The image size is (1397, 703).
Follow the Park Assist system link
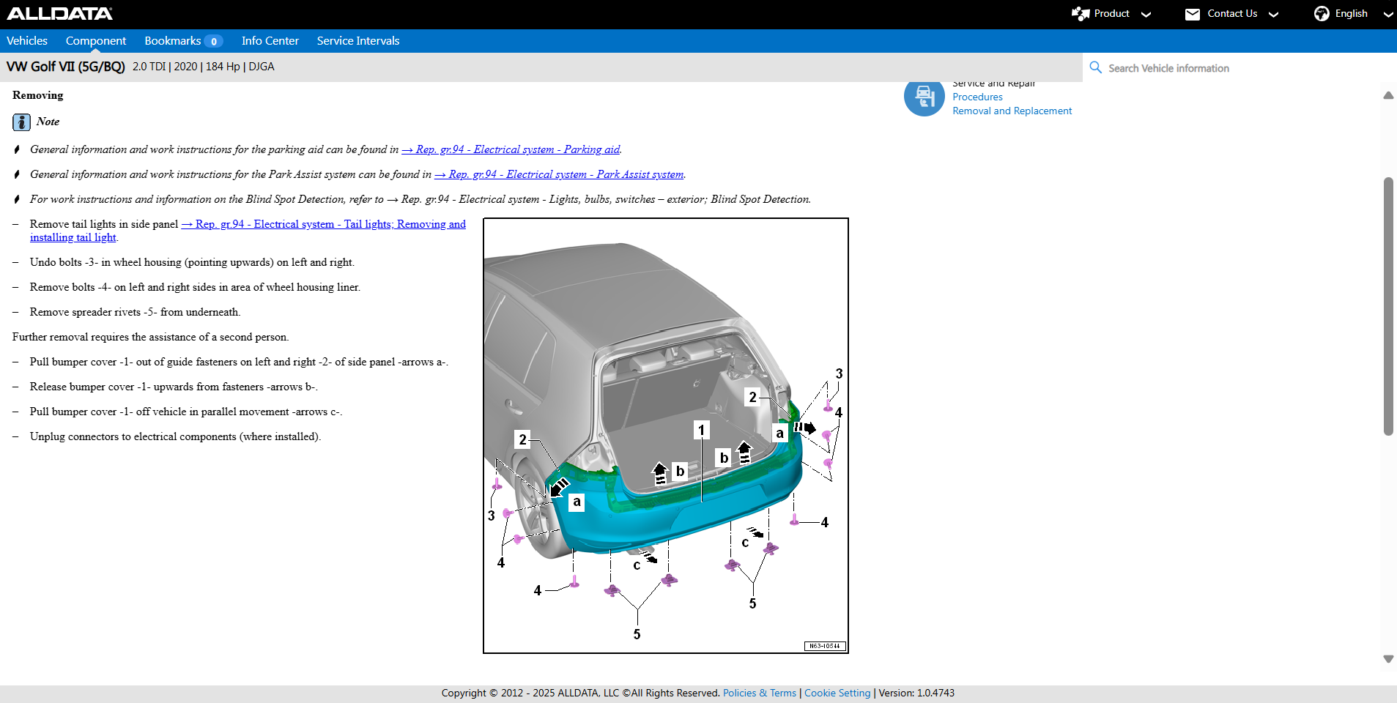(x=559, y=174)
